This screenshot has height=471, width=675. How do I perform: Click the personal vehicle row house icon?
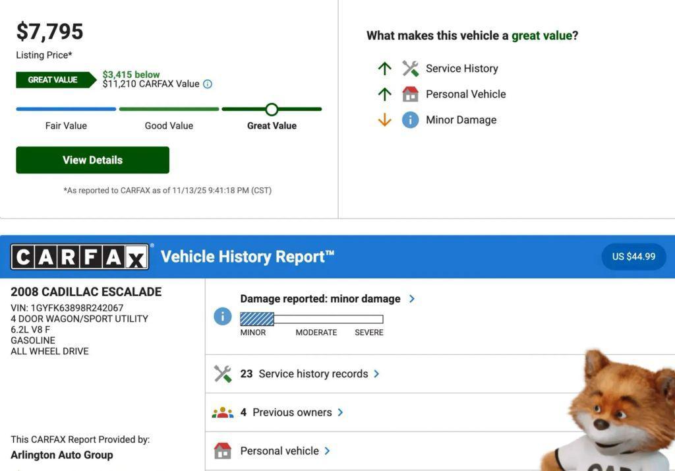coord(223,451)
